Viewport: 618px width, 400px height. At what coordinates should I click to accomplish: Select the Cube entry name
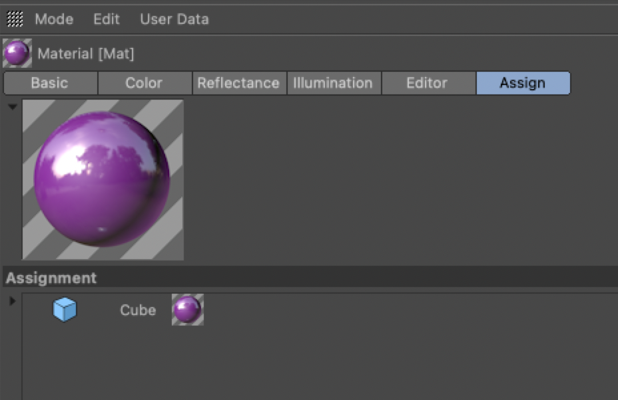click(x=138, y=310)
